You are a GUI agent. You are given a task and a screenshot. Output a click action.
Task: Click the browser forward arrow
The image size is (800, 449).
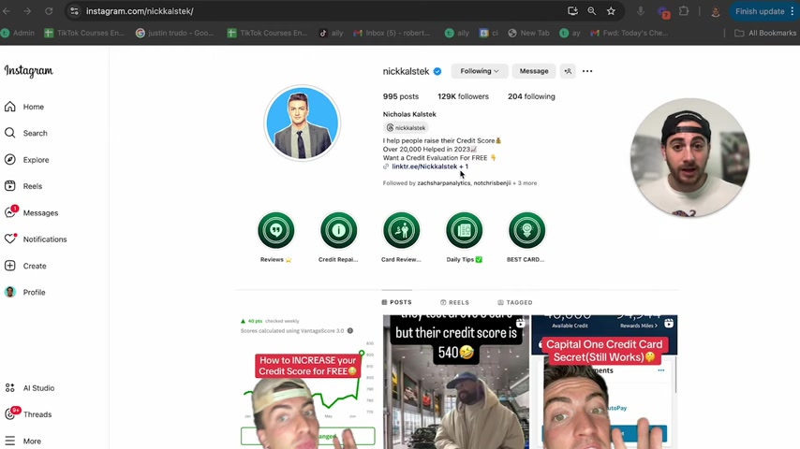coord(27,11)
